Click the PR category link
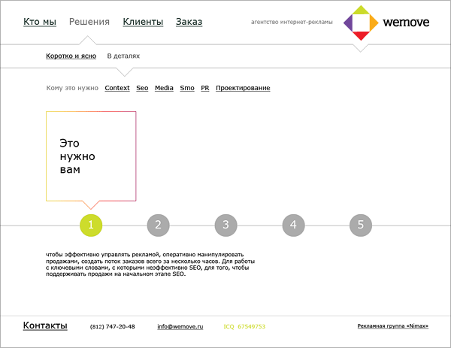Image resolution: width=451 pixels, height=348 pixels. [204, 89]
